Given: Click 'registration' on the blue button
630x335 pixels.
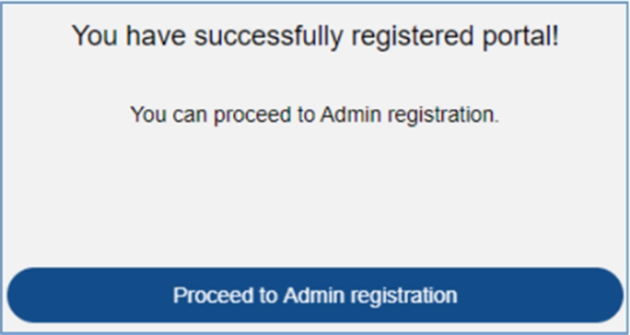Looking at the screenshot, I should pos(405,296).
